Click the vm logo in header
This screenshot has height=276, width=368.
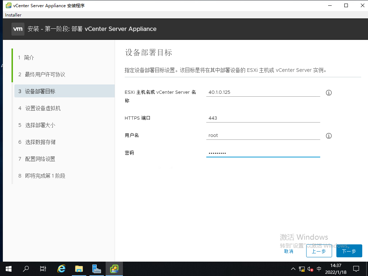coord(18,29)
